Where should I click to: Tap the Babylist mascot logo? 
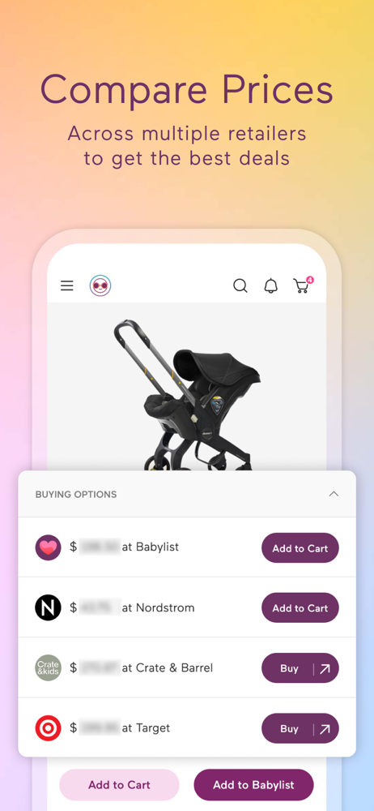point(100,285)
